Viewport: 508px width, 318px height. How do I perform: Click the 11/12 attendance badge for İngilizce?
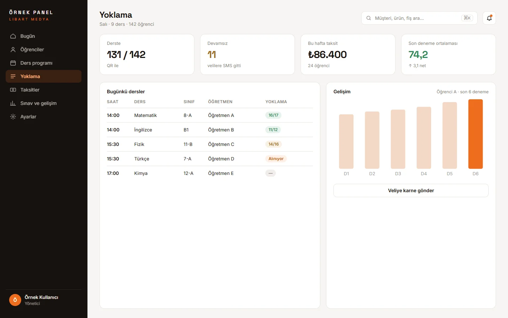pos(273,130)
